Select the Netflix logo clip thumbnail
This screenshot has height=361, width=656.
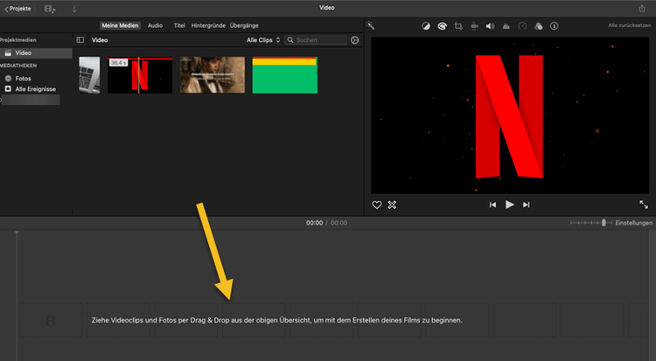coord(140,75)
